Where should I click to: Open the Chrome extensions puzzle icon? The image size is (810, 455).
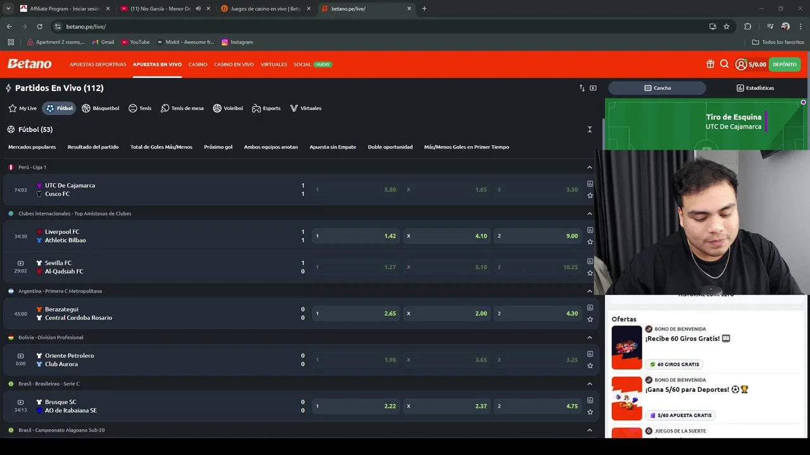747,27
